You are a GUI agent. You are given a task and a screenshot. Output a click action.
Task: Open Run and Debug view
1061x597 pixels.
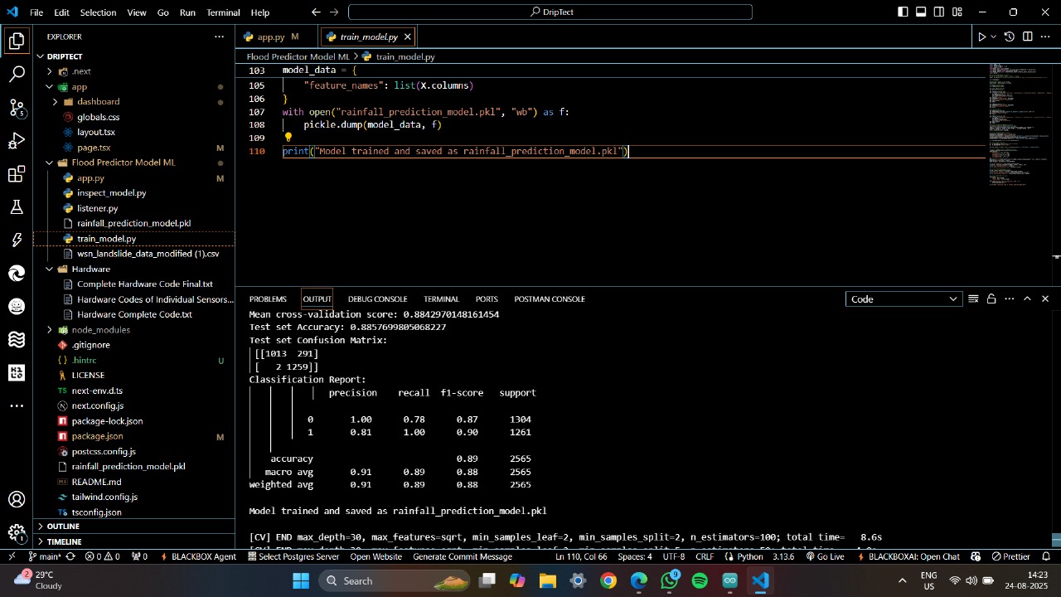tap(17, 141)
